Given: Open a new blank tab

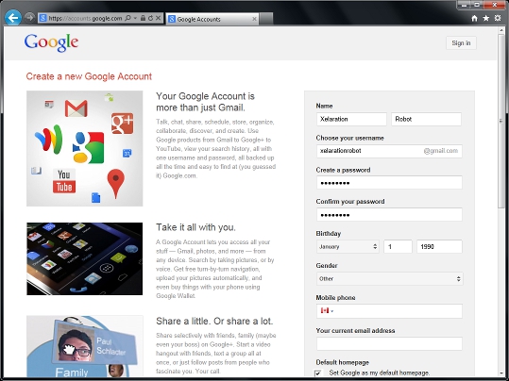Looking at the screenshot, I should pos(266,19).
